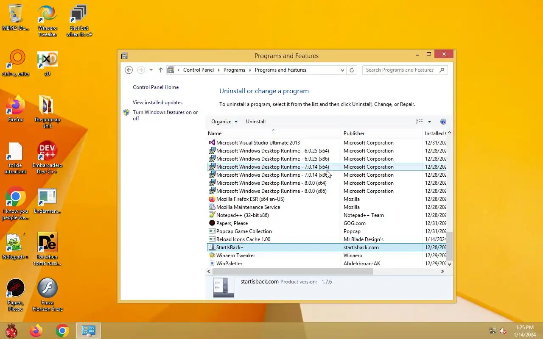Viewport: 543px width, 339px height.
Task: Expand the address bar history dropdown
Action: pyautogui.click(x=342, y=70)
